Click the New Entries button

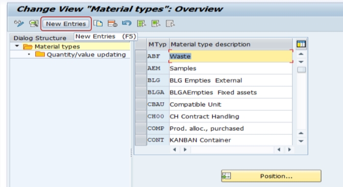pos(66,24)
